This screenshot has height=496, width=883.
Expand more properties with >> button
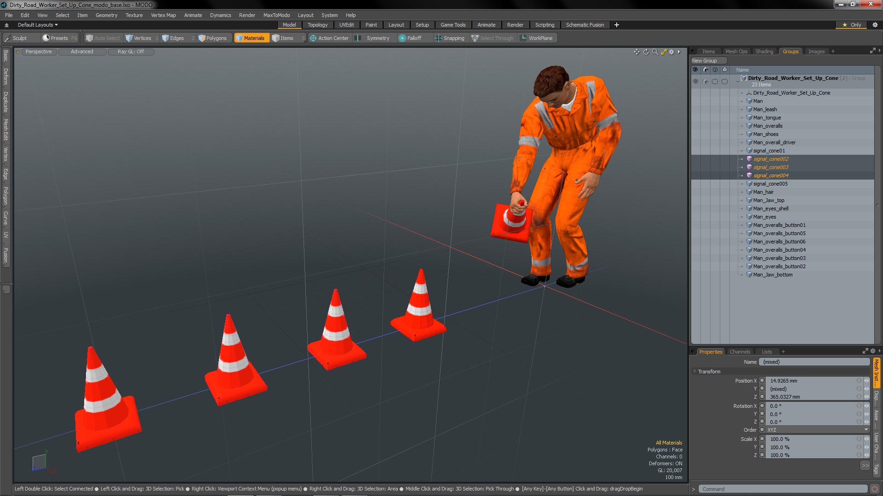(x=865, y=466)
